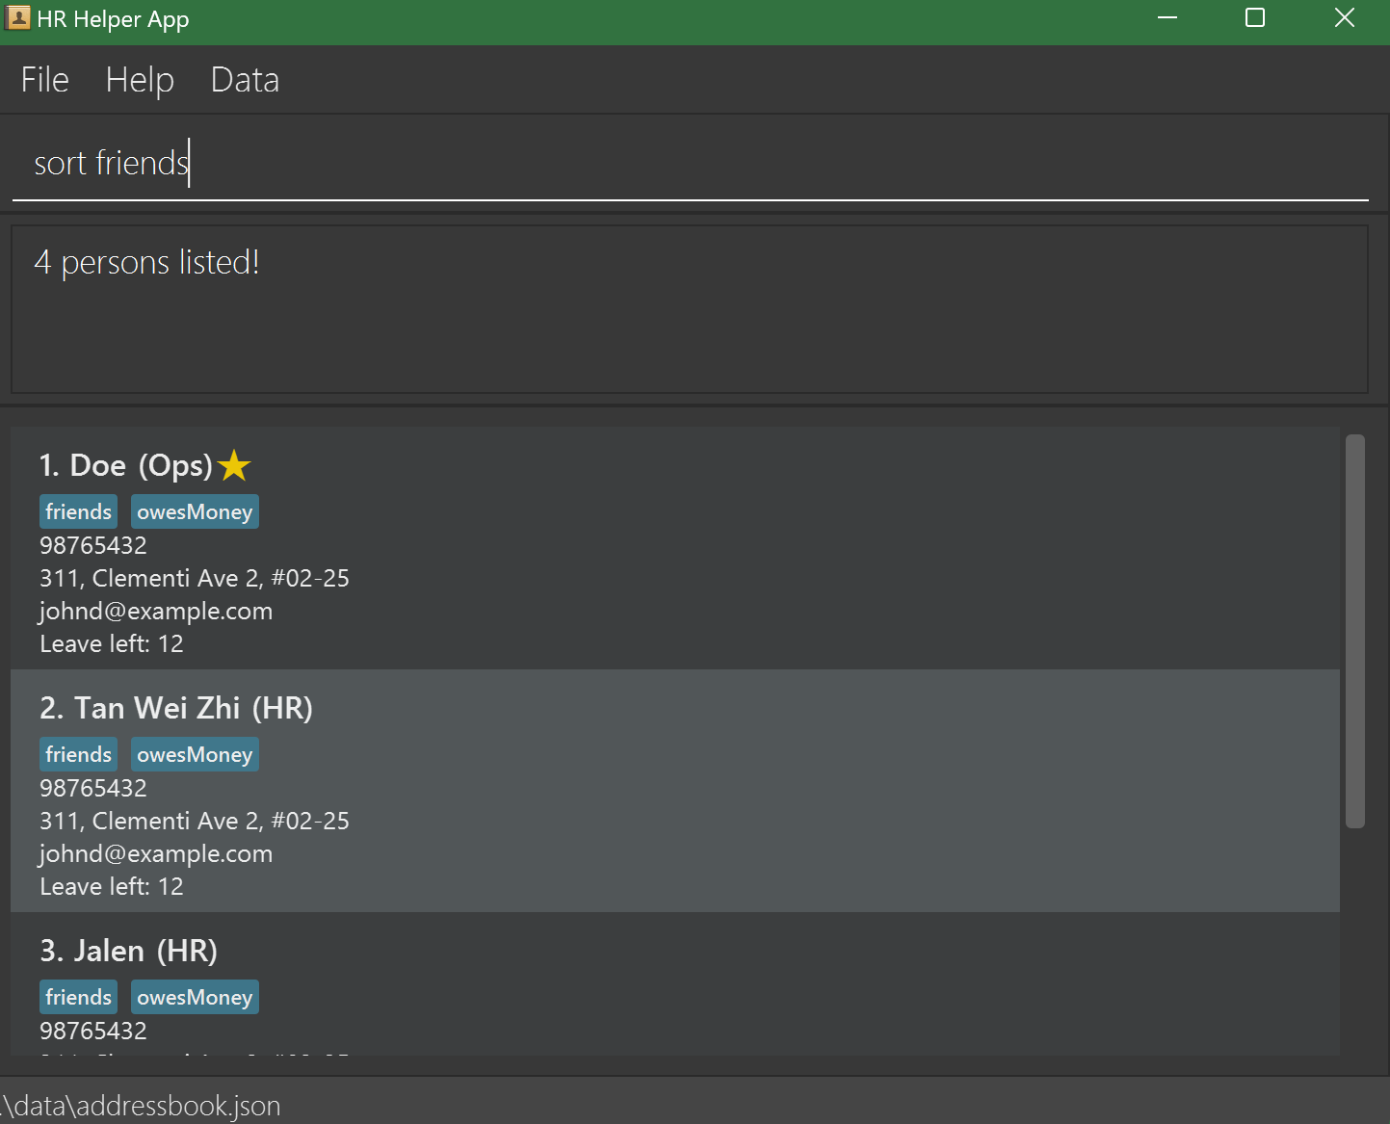Click the friends tag under Tan Wei Zhi
1390x1124 pixels.
coord(78,755)
